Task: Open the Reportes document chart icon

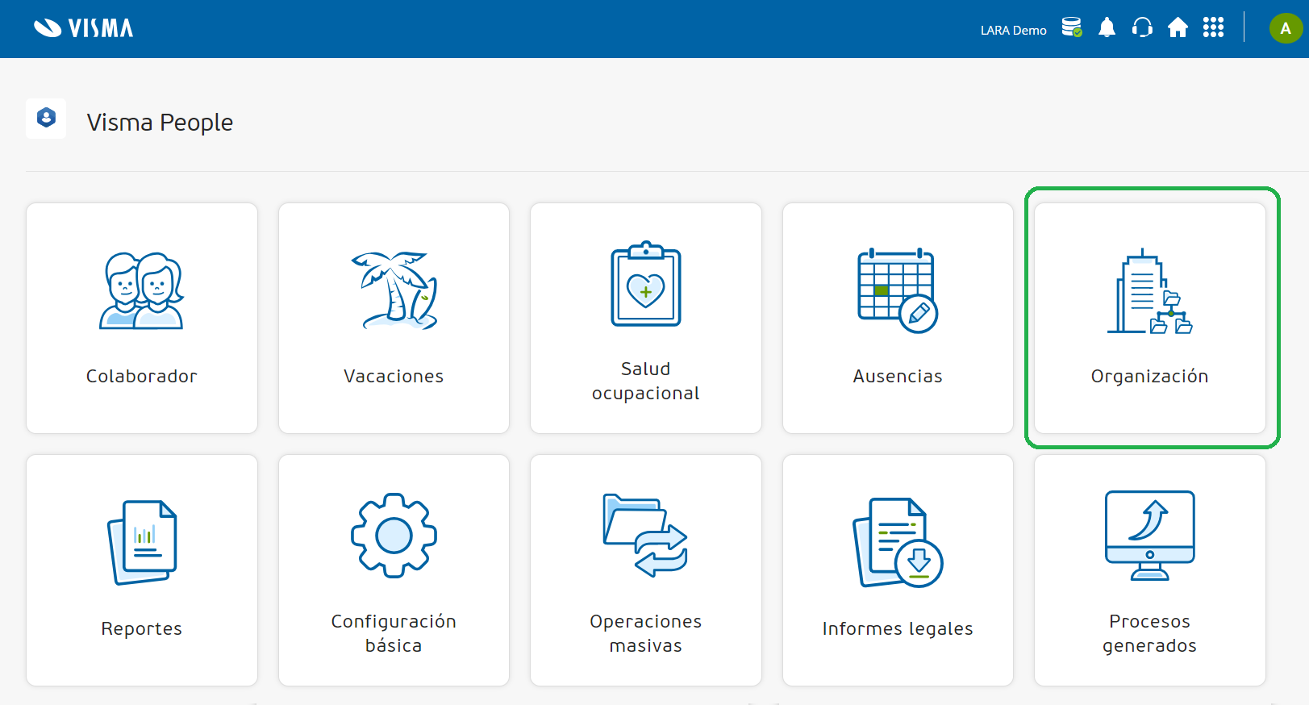Action: pyautogui.click(x=142, y=542)
